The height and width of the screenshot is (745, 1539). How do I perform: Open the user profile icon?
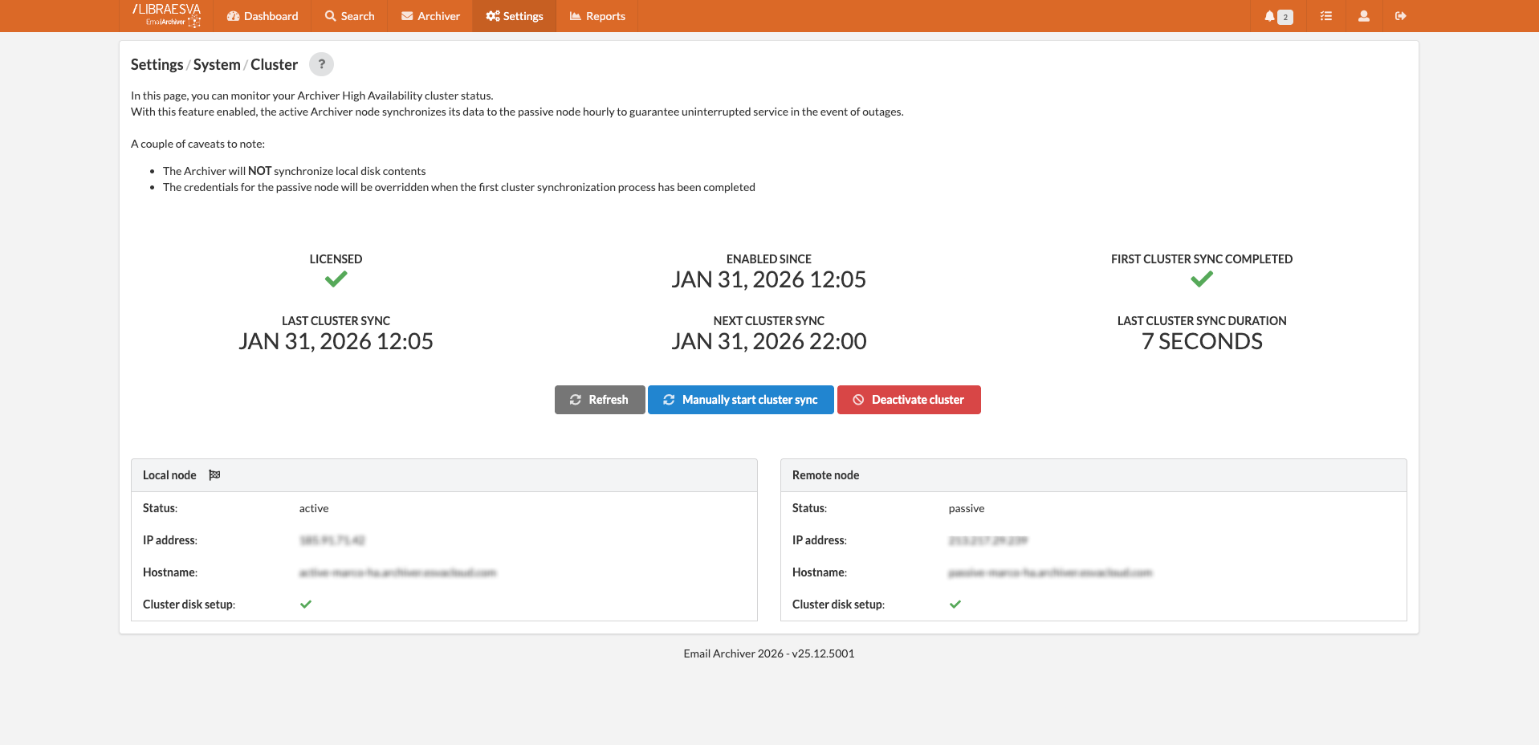click(1363, 16)
